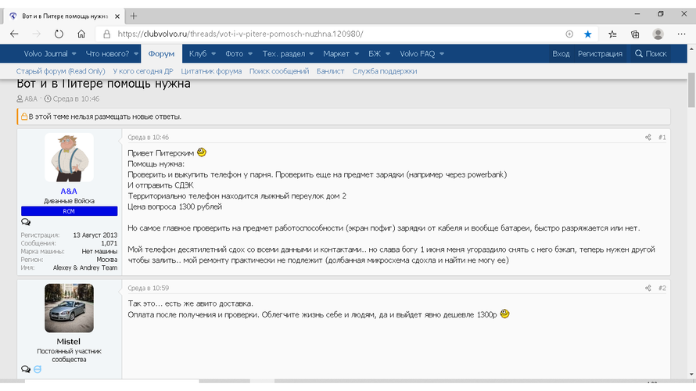Screen dimensions: 696x391
Task: Open the browser profile avatar icon
Action: pyautogui.click(x=658, y=34)
